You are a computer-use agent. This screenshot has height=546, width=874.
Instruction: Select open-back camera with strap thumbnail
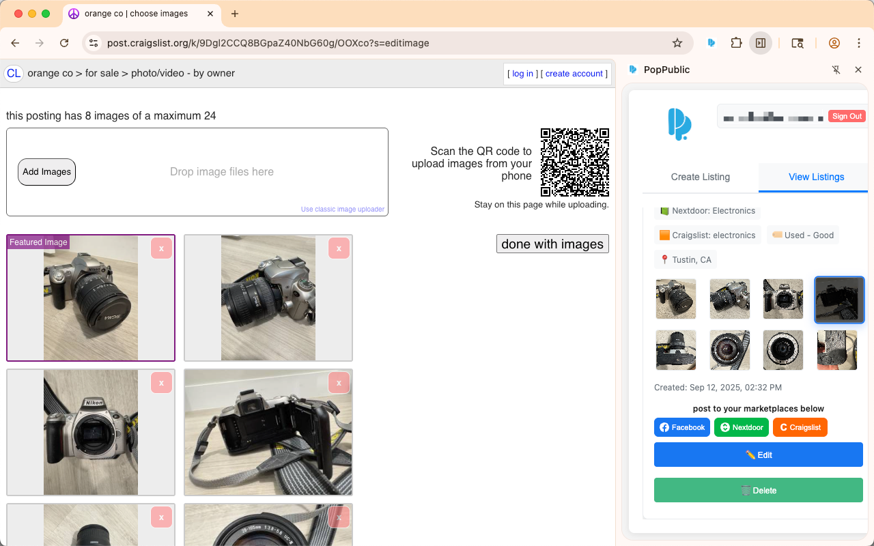tap(268, 433)
